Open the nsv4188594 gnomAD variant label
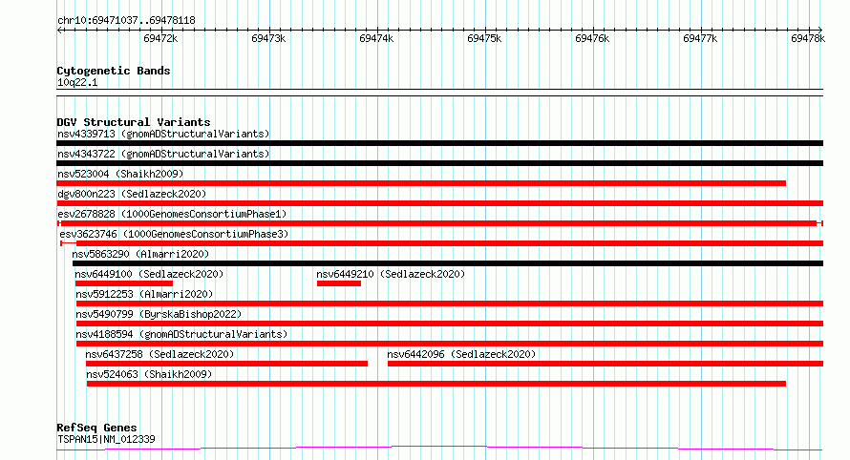The image size is (850, 460). pyautogui.click(x=181, y=334)
